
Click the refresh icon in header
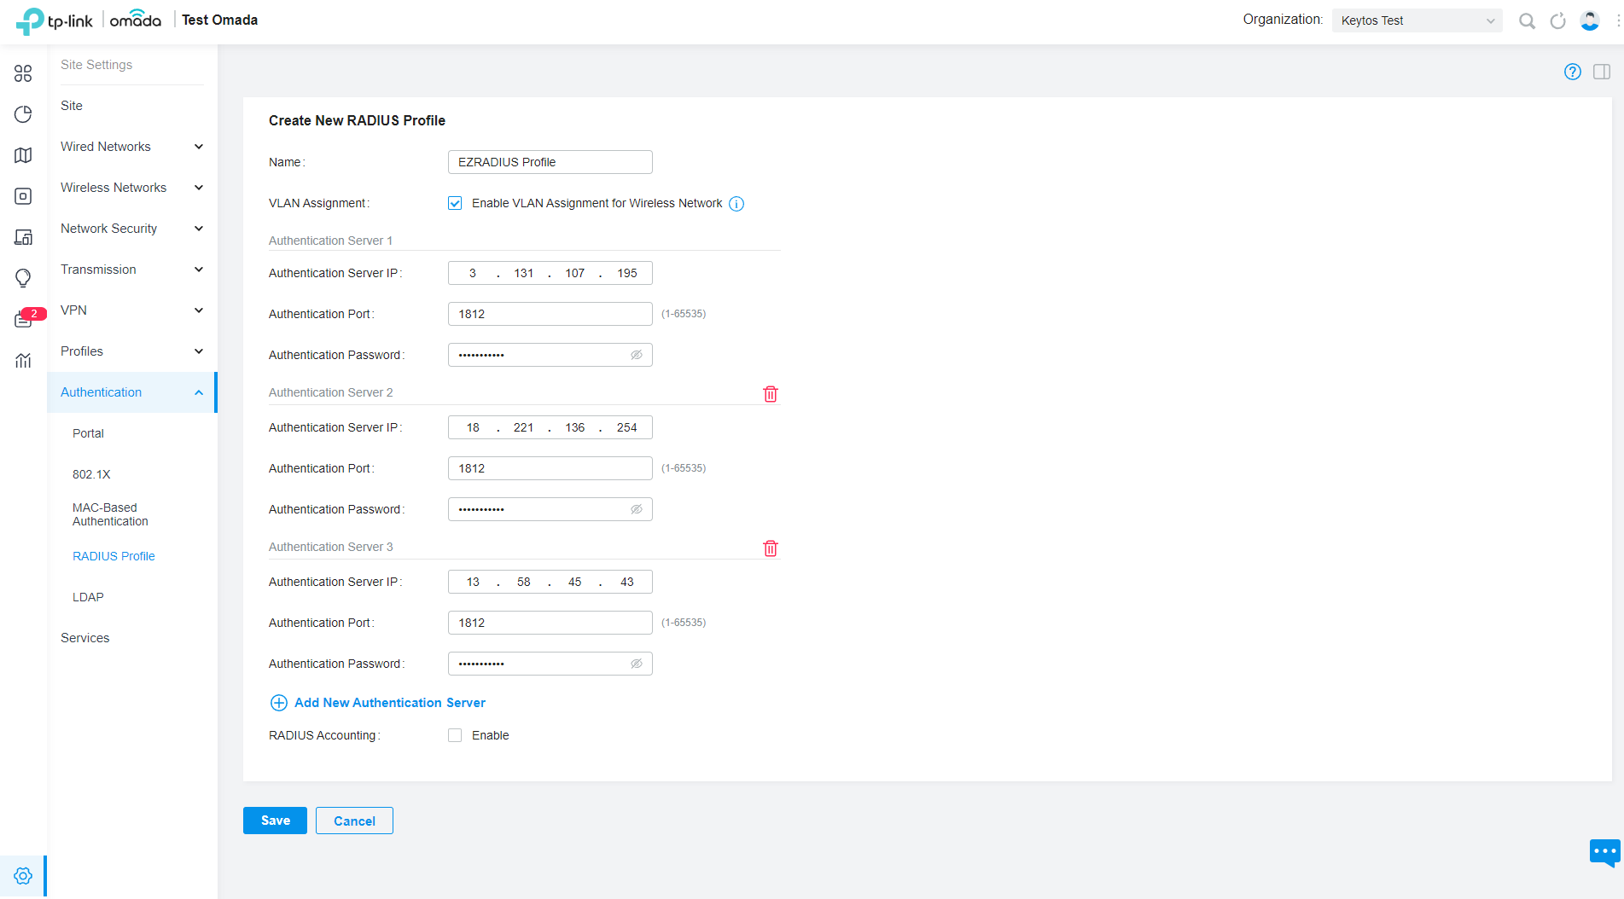point(1557,20)
